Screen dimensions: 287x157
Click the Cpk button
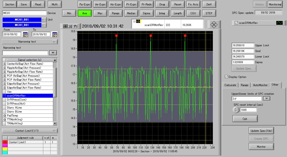[x=245, y=119]
